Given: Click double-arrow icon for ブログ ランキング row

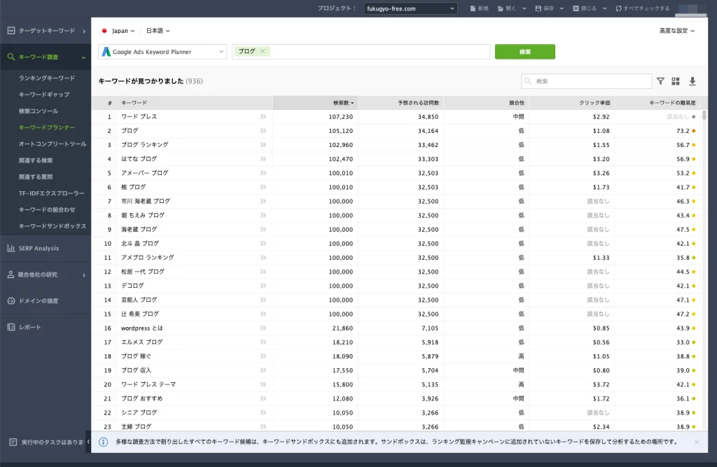Looking at the screenshot, I should (263, 144).
